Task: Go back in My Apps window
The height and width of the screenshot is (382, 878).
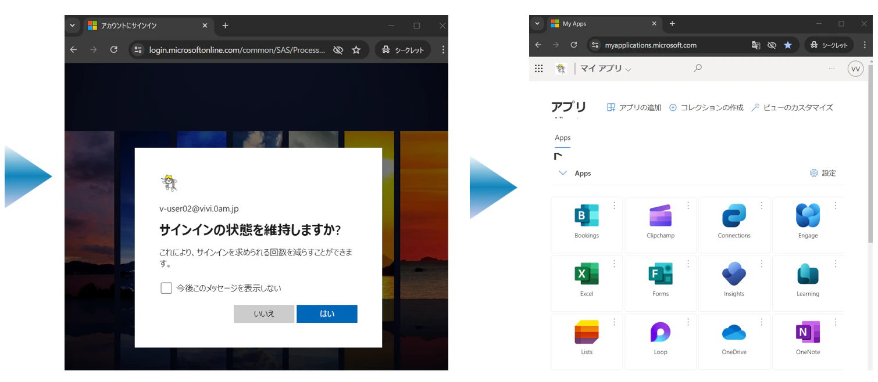Action: (x=538, y=45)
